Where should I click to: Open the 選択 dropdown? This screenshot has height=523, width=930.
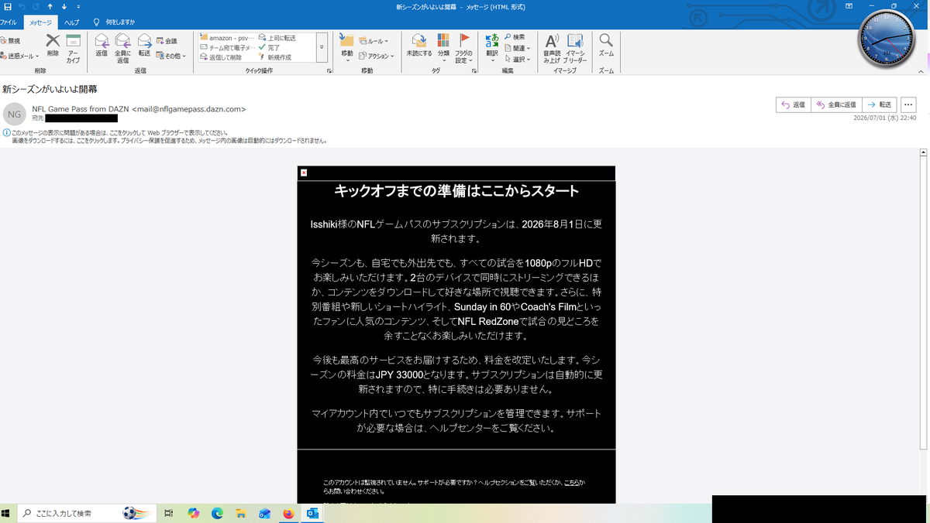pyautogui.click(x=517, y=59)
